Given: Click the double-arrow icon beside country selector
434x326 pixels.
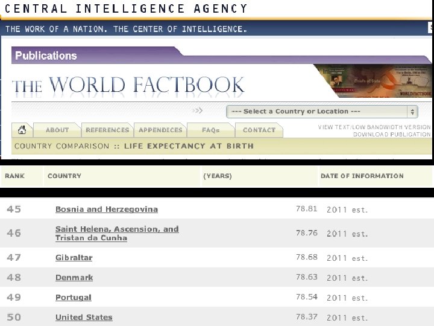Looking at the screenshot, I should click(x=198, y=111).
